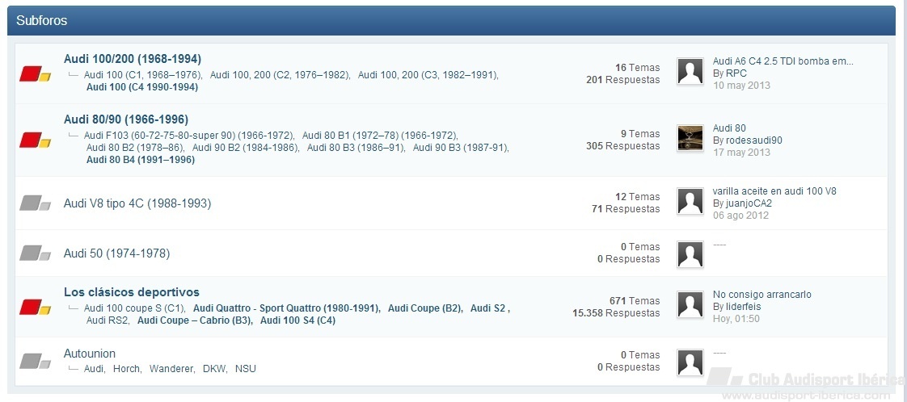Open subforum Audi RS2

(108, 320)
